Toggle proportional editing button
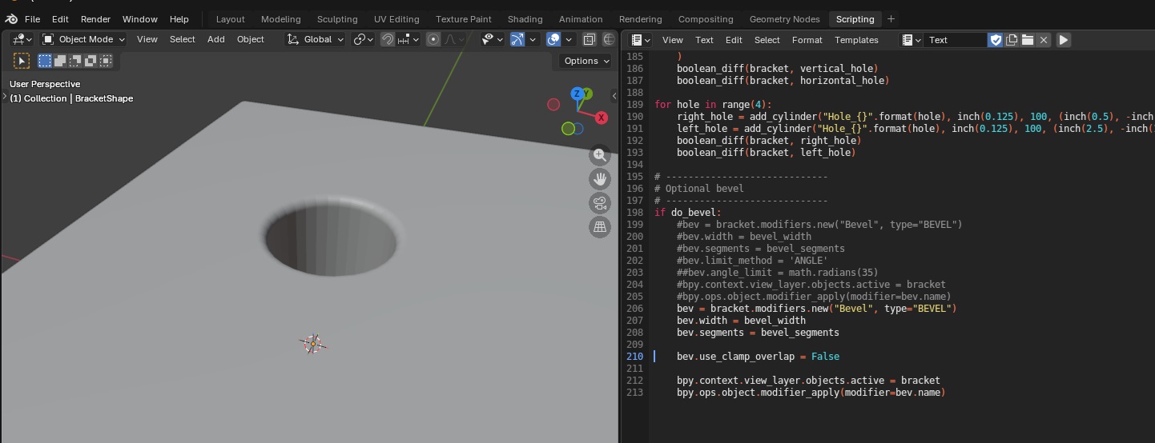 [433, 39]
